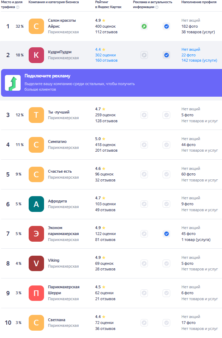Click the gray verification checkmark for Ты -лучший
The height and width of the screenshot is (338, 222).
click(x=166, y=115)
